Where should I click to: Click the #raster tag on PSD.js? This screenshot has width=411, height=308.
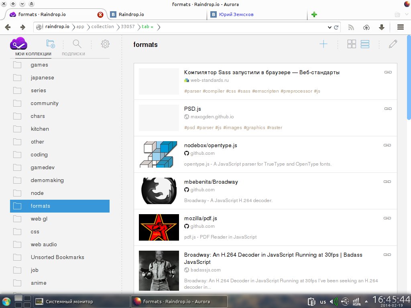coord(275,128)
